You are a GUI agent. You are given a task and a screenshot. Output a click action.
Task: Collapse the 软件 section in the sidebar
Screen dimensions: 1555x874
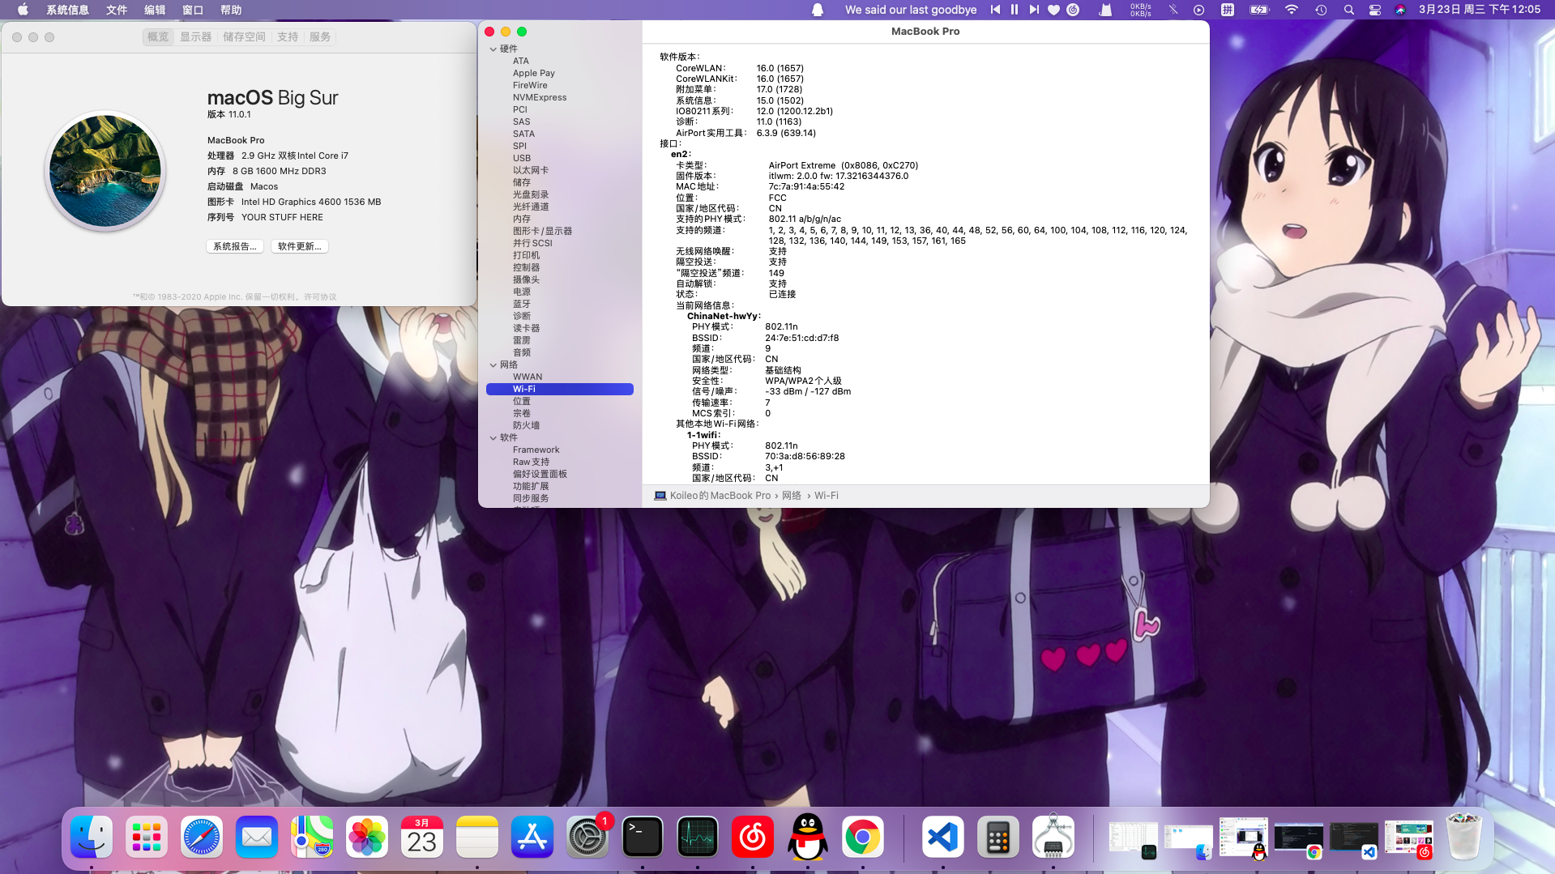tap(493, 437)
